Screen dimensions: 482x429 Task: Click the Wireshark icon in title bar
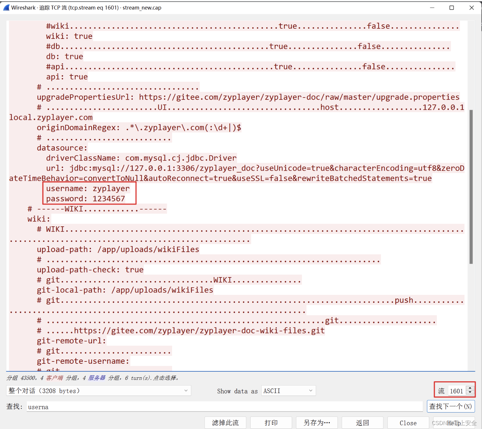pos(6,8)
